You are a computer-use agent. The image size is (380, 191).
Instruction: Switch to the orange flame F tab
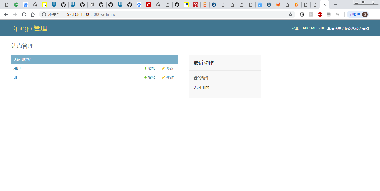pyautogui.click(x=297, y=5)
